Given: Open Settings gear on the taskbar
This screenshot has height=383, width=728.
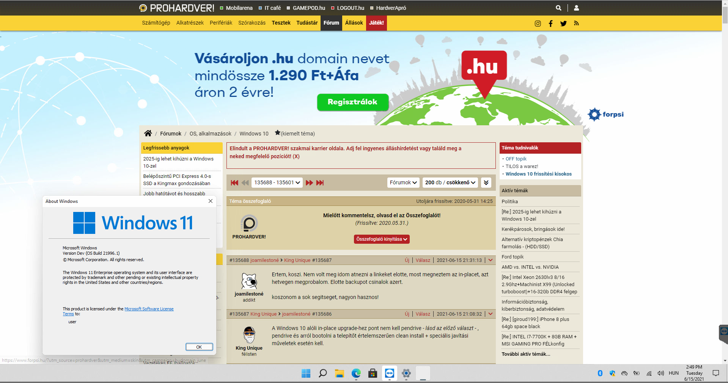Looking at the screenshot, I should click(406, 374).
